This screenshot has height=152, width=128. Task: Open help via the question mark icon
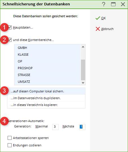[x=104, y=4]
